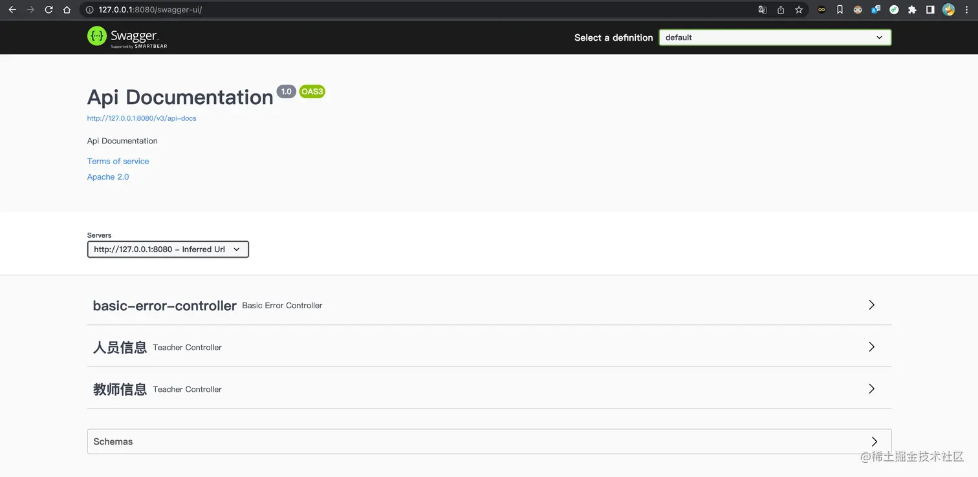Viewport: 978px width, 477px height.
Task: Reload the Swagger UI page
Action: point(49,10)
